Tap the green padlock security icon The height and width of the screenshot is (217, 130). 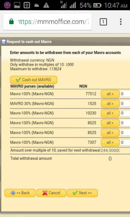11,22
